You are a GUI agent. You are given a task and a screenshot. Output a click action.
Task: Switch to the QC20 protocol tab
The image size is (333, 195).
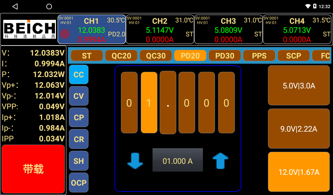[x=121, y=56]
